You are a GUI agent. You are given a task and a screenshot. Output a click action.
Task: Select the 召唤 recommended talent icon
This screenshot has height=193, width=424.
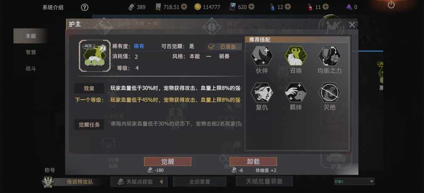point(296,55)
